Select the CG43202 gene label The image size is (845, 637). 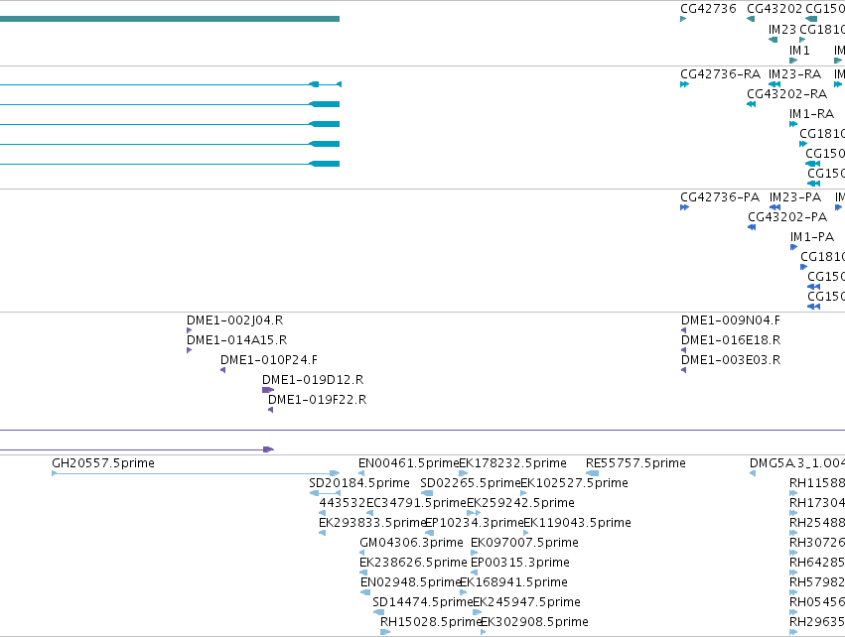775,9
